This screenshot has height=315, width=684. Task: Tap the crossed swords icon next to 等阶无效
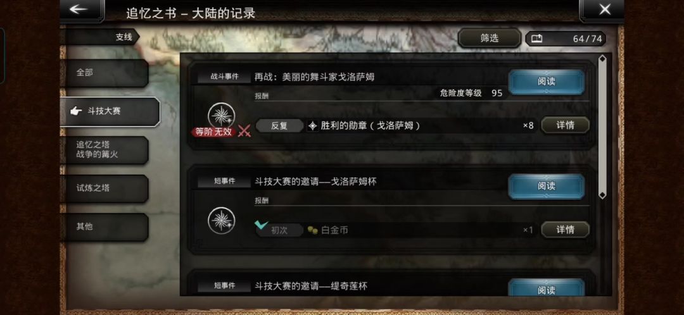coord(244,132)
